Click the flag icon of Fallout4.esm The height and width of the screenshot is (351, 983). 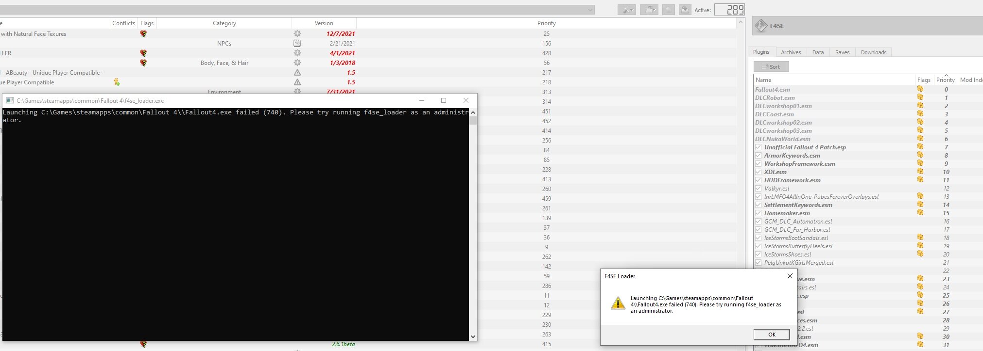pyautogui.click(x=920, y=89)
